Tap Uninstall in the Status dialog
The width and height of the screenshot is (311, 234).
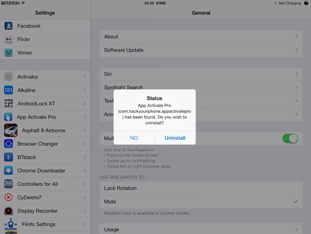[175, 138]
